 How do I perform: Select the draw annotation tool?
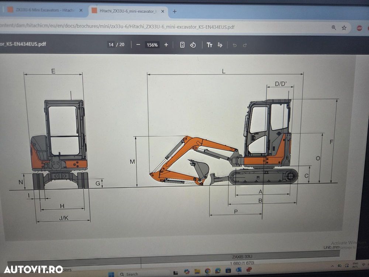220,45
